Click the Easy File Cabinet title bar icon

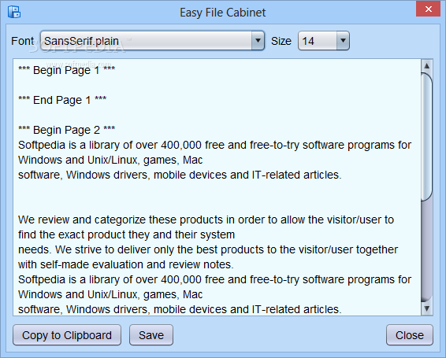(14, 13)
